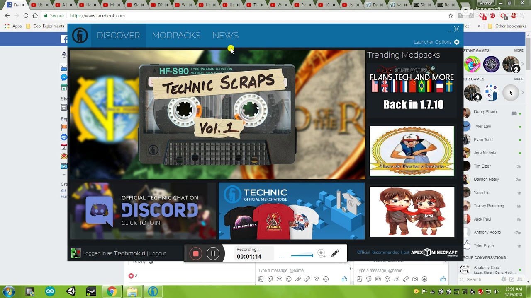531x298 pixels.
Task: Open the Facebook chat with Dang Pham
Action: coord(492,113)
